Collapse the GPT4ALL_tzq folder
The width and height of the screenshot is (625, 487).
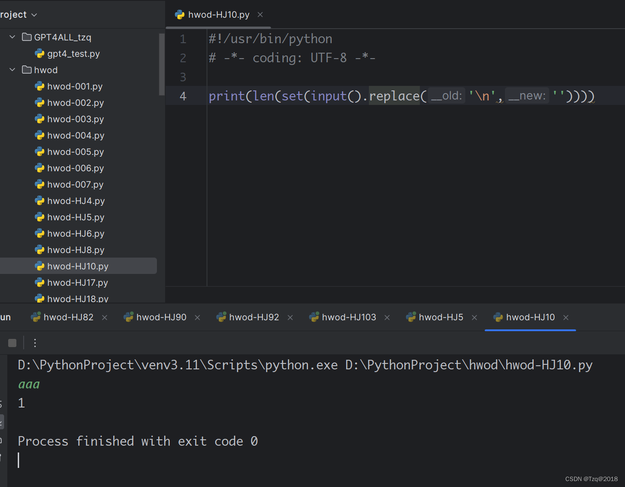(12, 37)
